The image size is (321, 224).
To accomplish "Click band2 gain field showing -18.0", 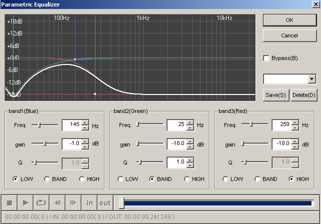I will (177, 144).
